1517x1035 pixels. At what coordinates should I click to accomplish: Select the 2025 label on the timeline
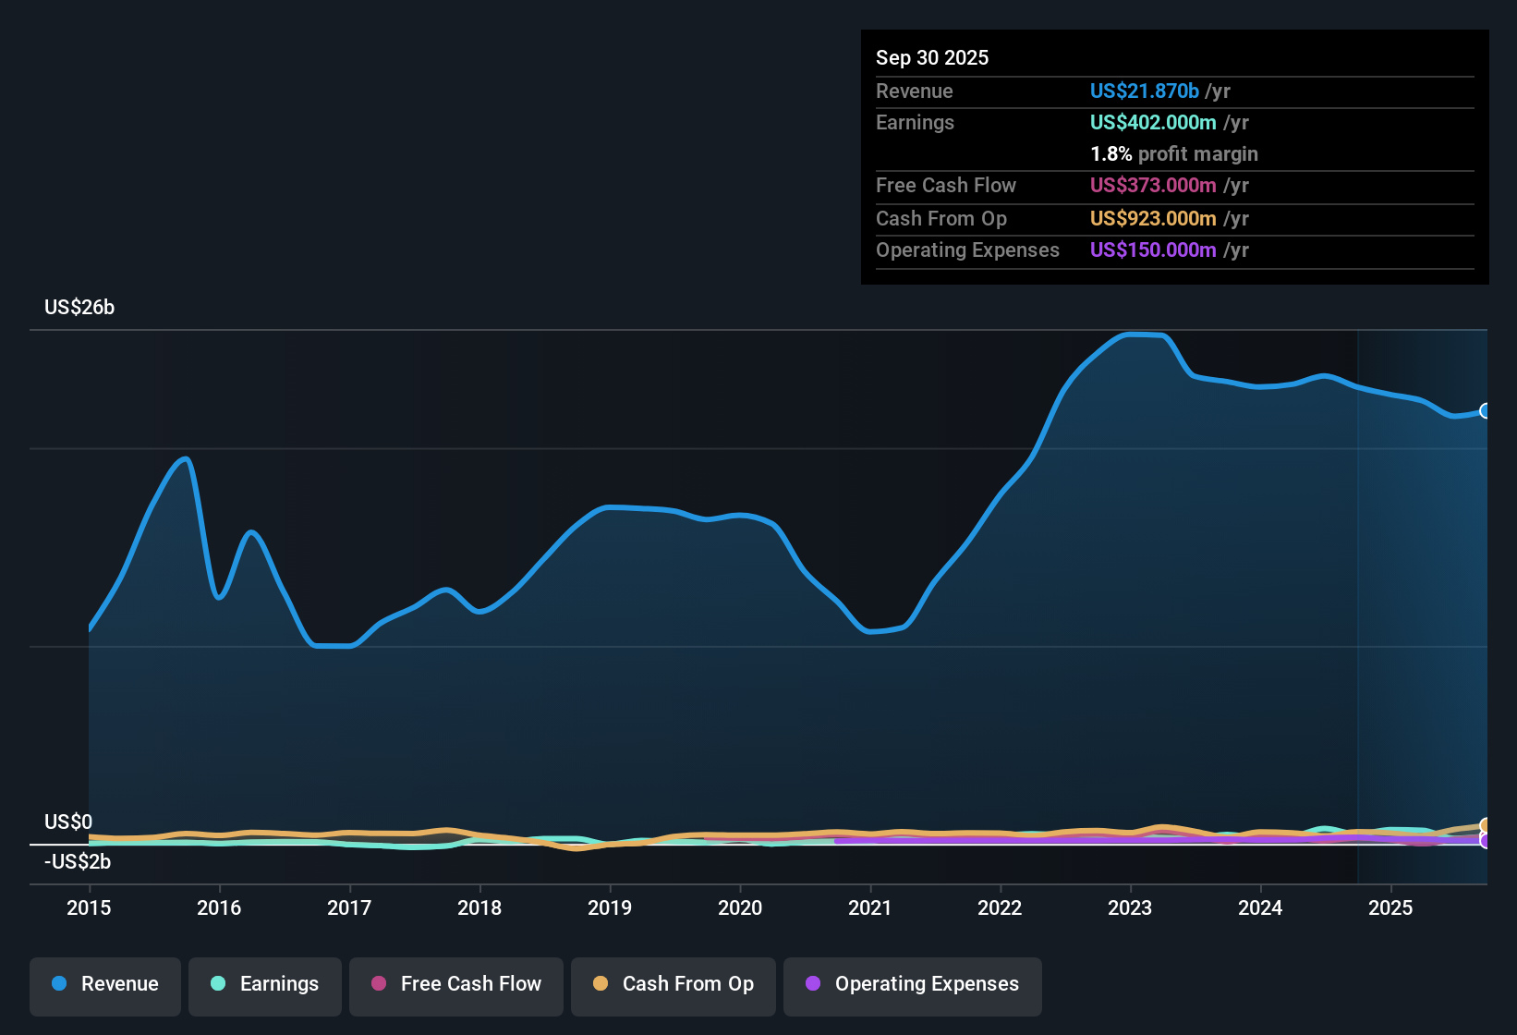pyautogui.click(x=1391, y=908)
